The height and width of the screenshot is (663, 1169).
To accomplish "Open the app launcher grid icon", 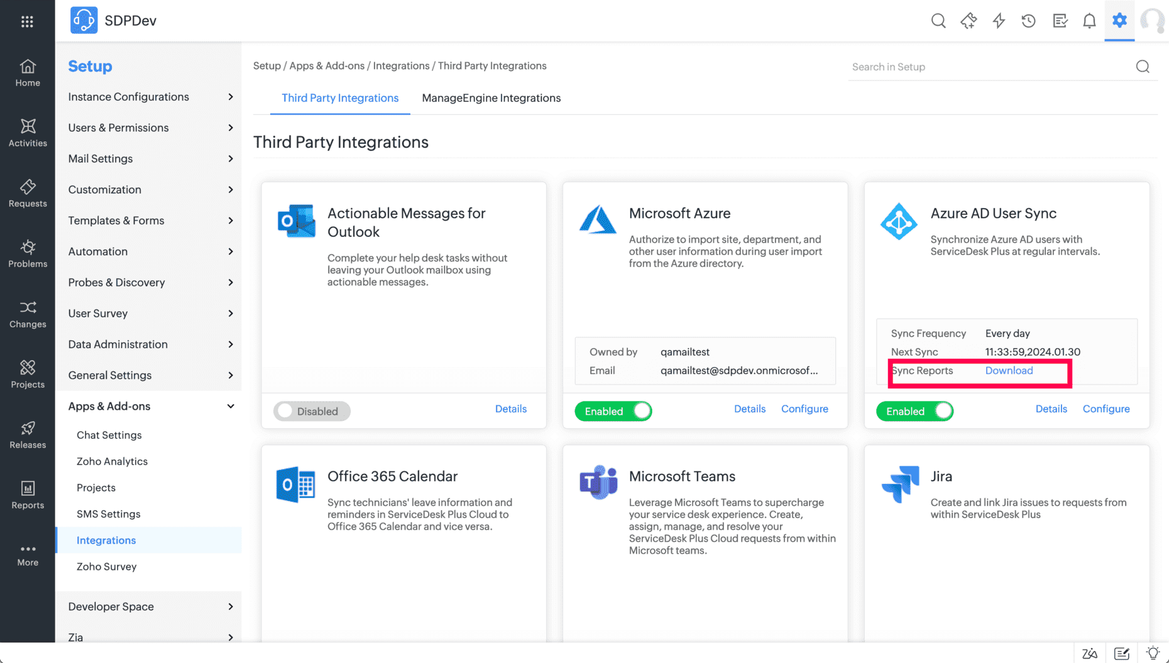I will pyautogui.click(x=27, y=21).
